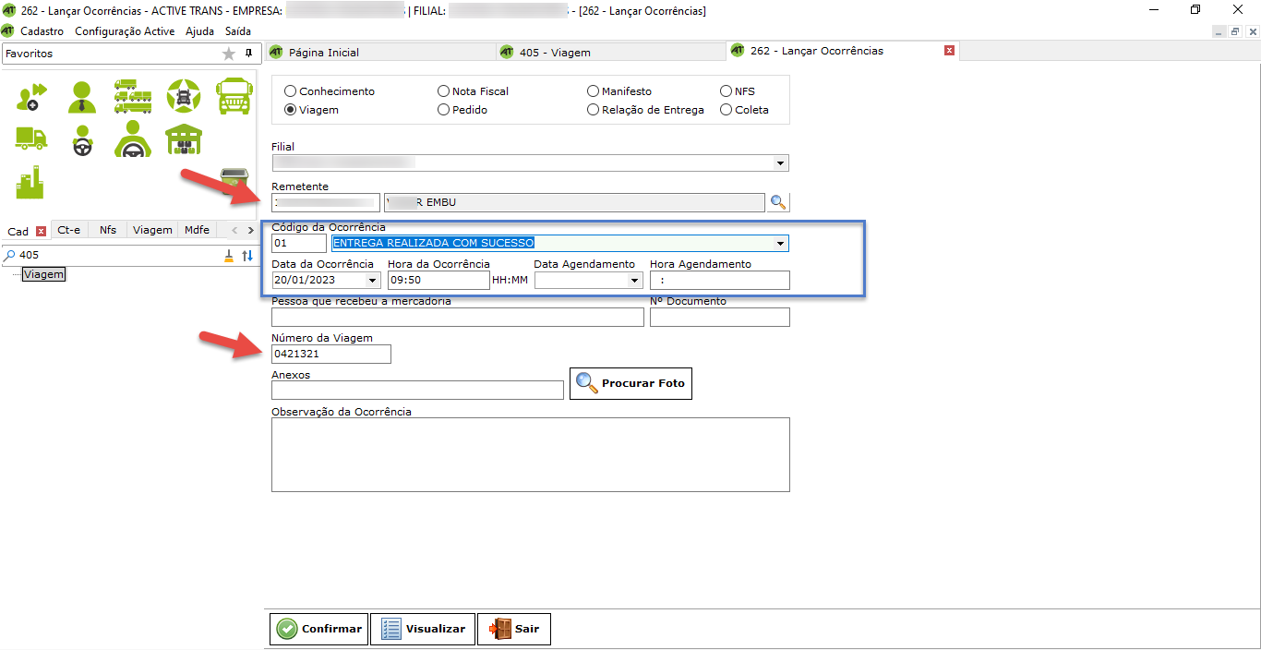Select the NFS radio option

738,91
